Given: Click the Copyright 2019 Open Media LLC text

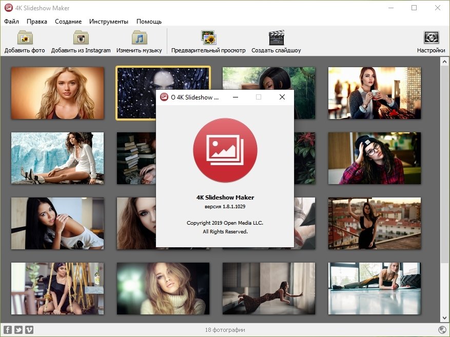Looking at the screenshot, I should (225, 223).
